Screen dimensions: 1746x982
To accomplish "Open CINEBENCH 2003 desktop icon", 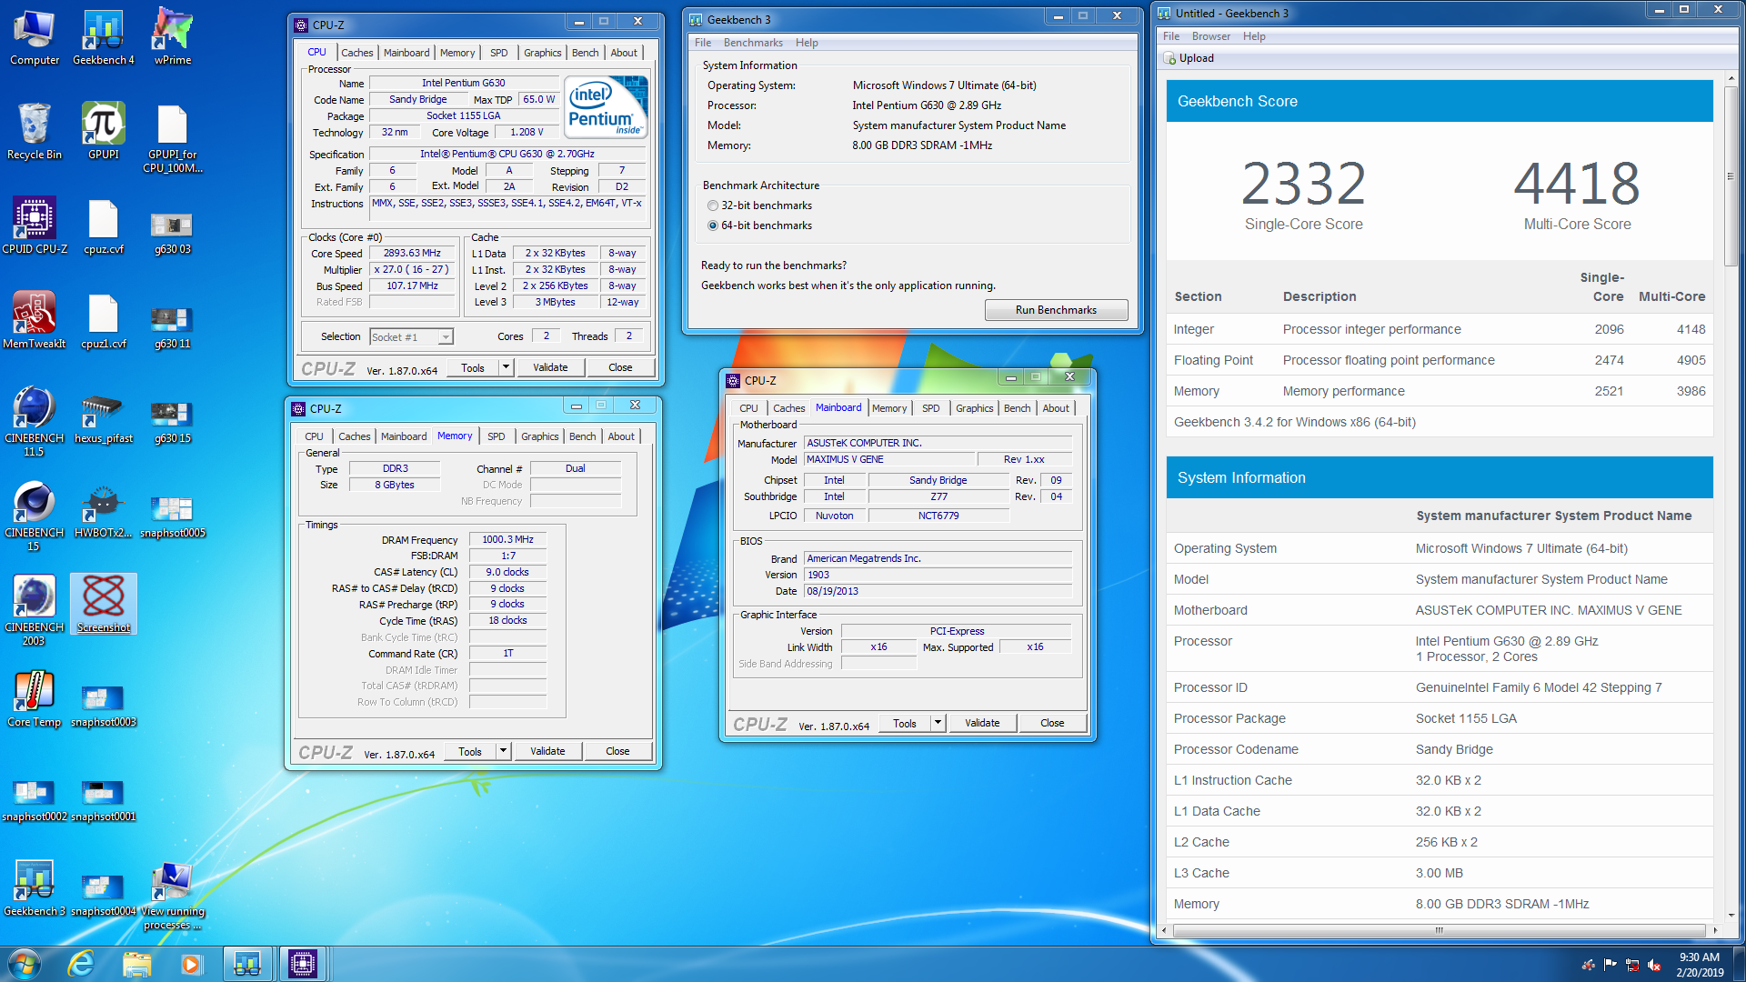I will coord(35,611).
